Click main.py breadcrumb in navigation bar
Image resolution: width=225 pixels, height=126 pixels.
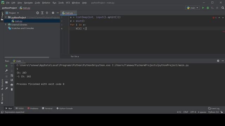pyautogui.click(x=25, y=8)
